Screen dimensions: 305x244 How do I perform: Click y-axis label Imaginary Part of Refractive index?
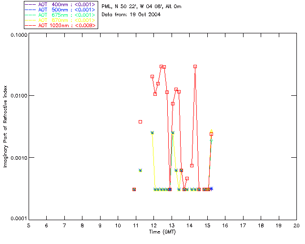pos(5,126)
